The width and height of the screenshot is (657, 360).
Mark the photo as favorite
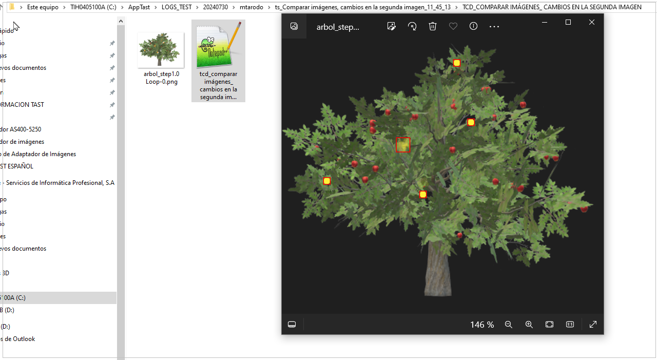pos(453,26)
